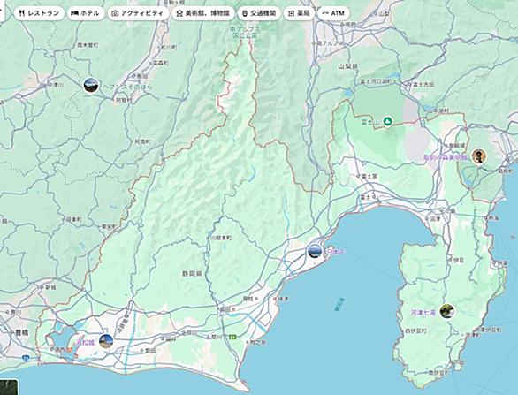This screenshot has height=395, width=518.
Task: Click the blue route shield below 豊橋
Action: click(26, 358)
